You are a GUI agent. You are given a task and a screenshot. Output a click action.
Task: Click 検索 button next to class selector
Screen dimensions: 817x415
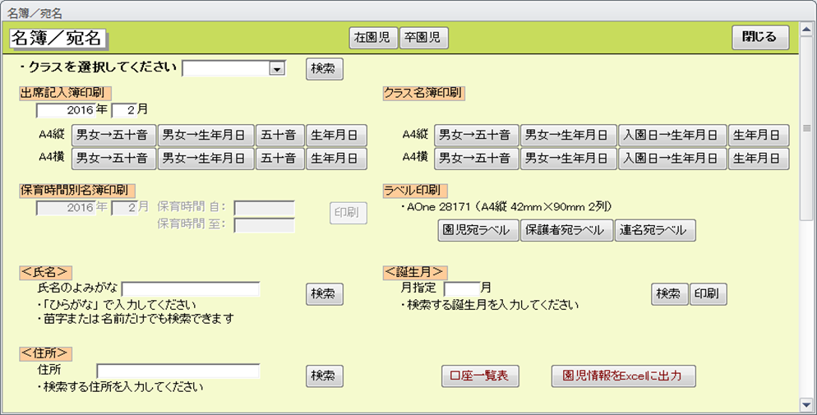[325, 69]
